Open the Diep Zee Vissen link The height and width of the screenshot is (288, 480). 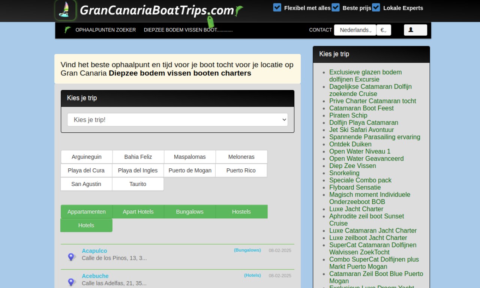pyautogui.click(x=352, y=166)
